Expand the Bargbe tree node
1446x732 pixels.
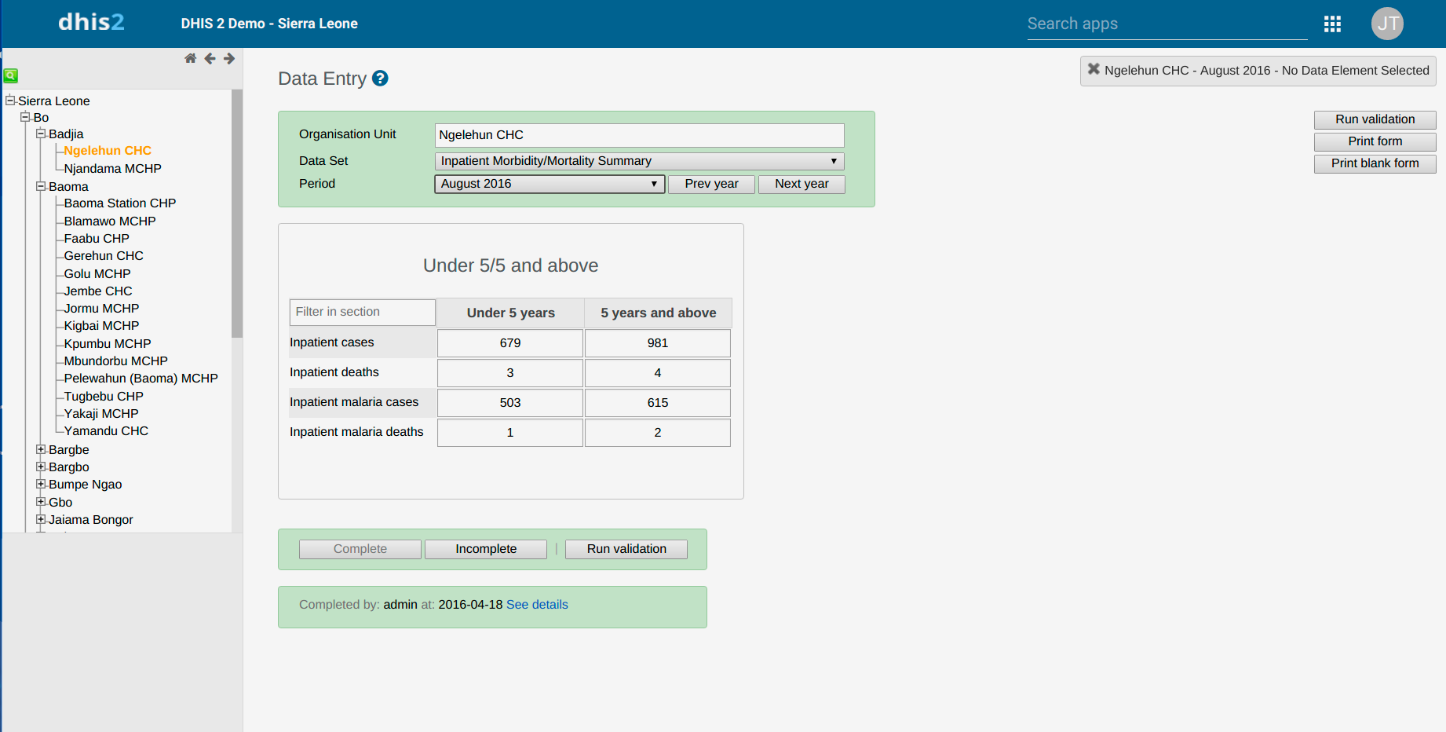41,449
